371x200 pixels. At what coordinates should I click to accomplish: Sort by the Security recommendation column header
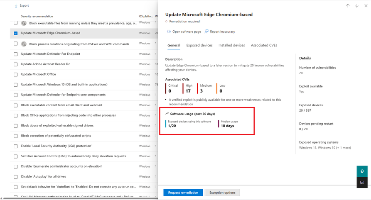click(x=37, y=16)
